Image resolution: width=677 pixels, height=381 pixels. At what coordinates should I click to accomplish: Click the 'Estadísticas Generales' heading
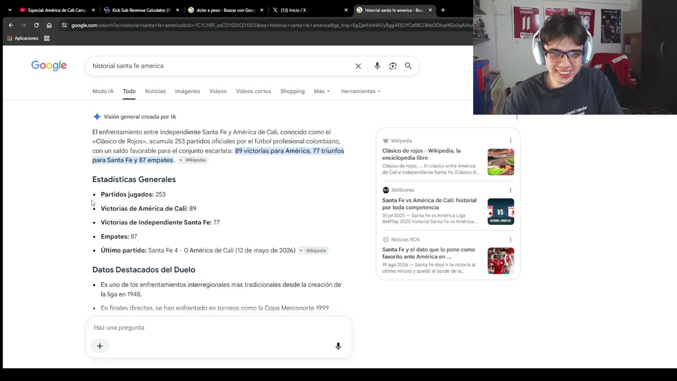(x=134, y=179)
